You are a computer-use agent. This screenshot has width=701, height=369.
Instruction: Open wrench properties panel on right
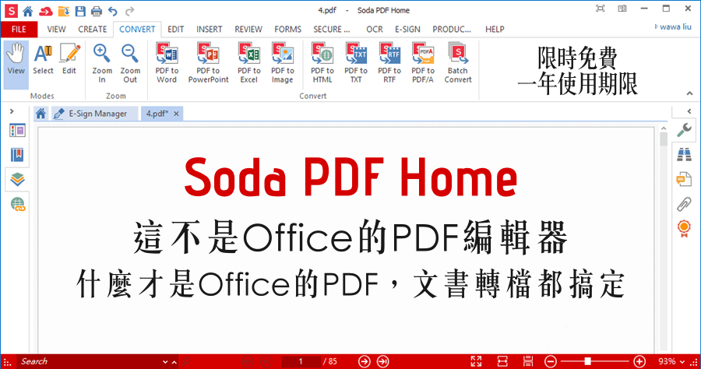(684, 129)
